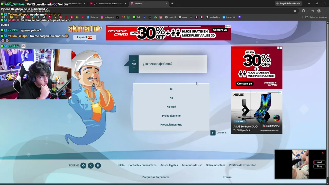329x185 pixels.
Task: Click the CORREGIR back arrow icon
Action: (x=213, y=133)
